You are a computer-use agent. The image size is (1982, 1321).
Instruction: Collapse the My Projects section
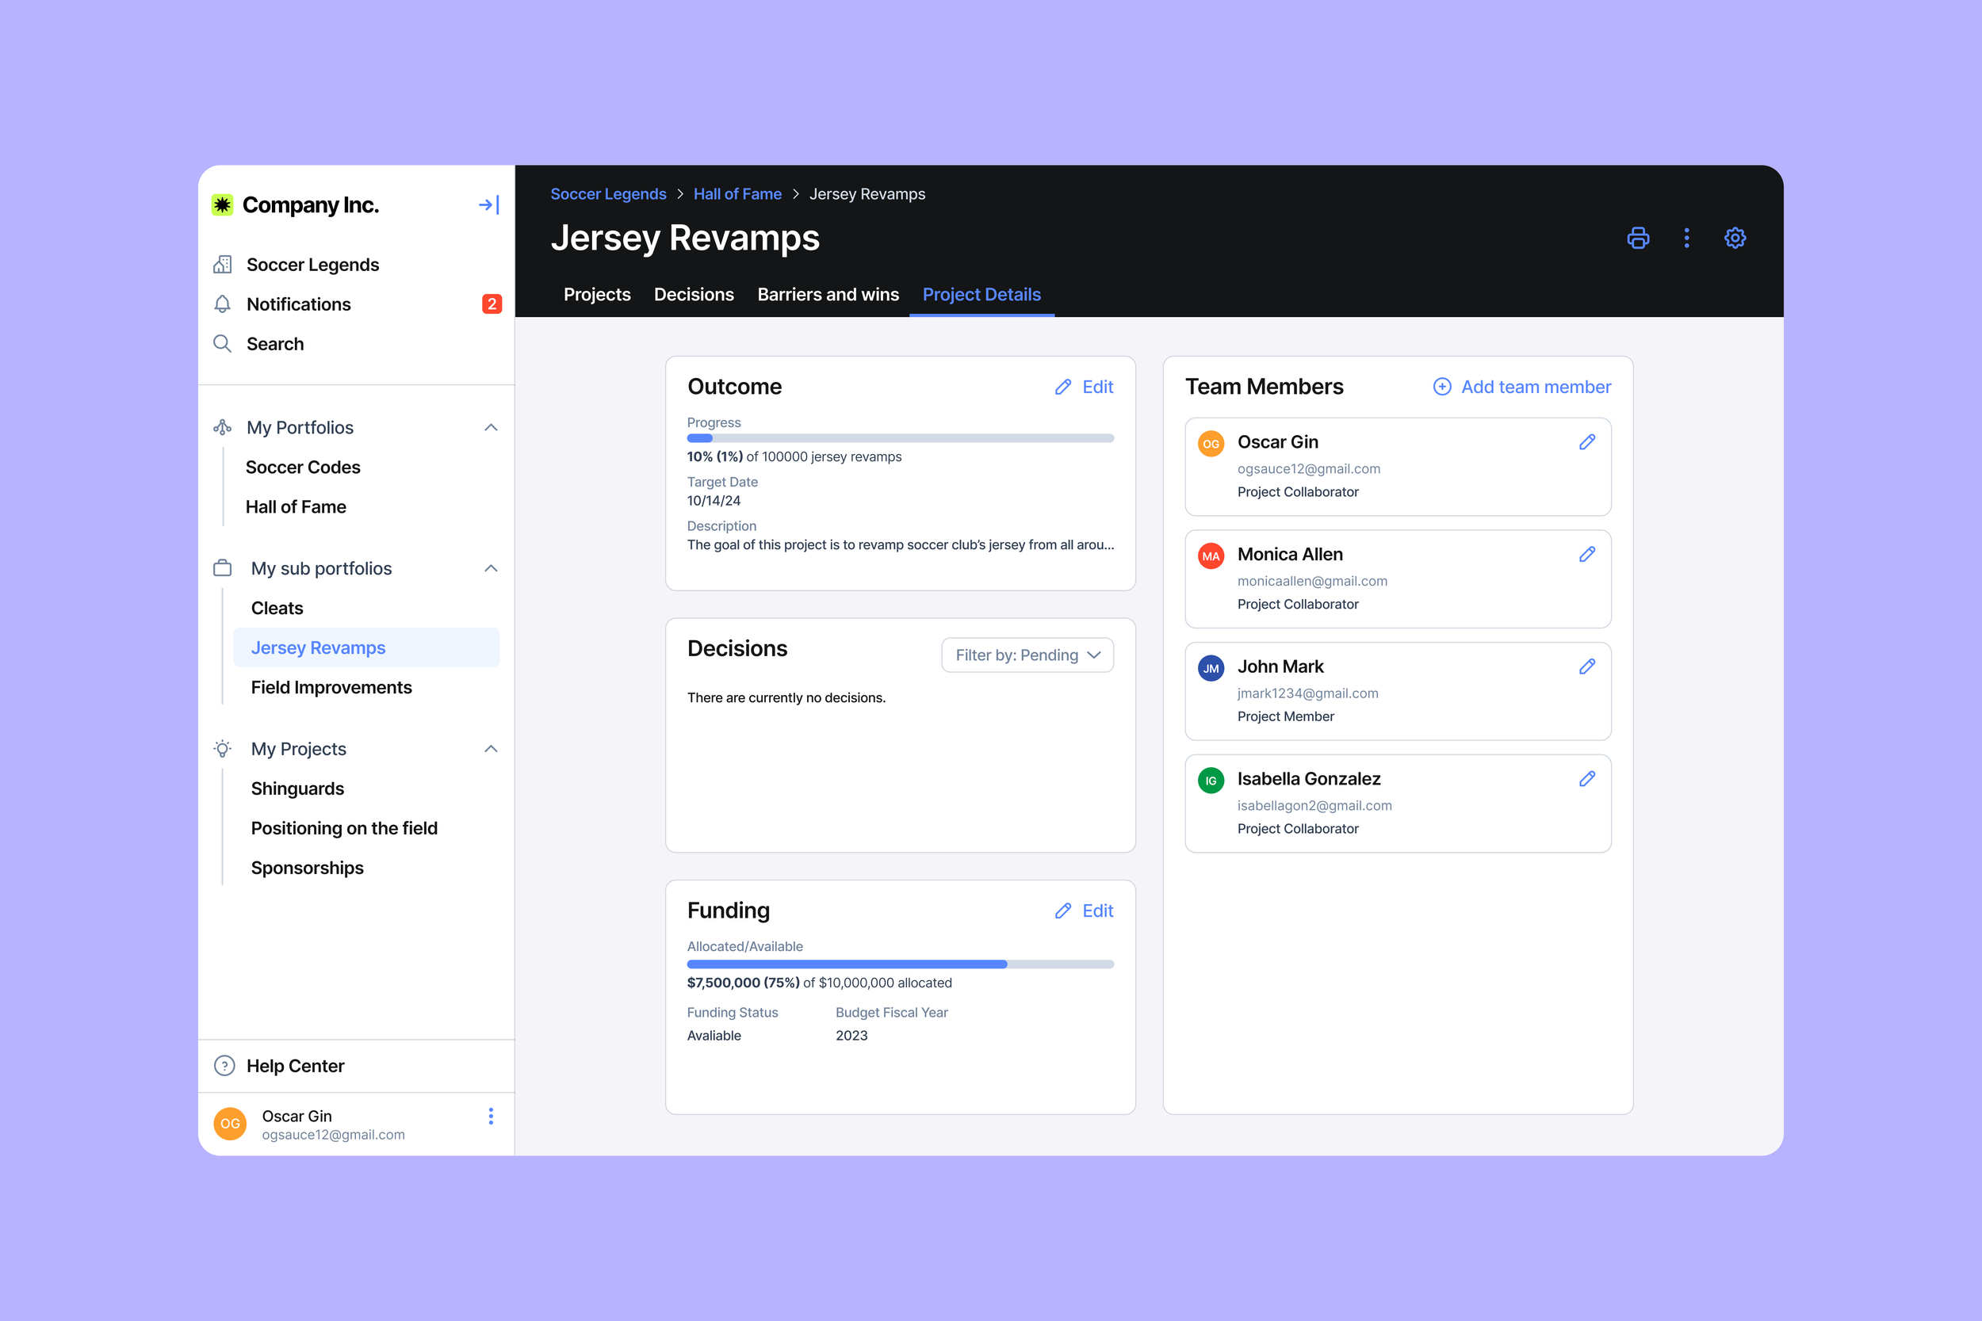492,749
